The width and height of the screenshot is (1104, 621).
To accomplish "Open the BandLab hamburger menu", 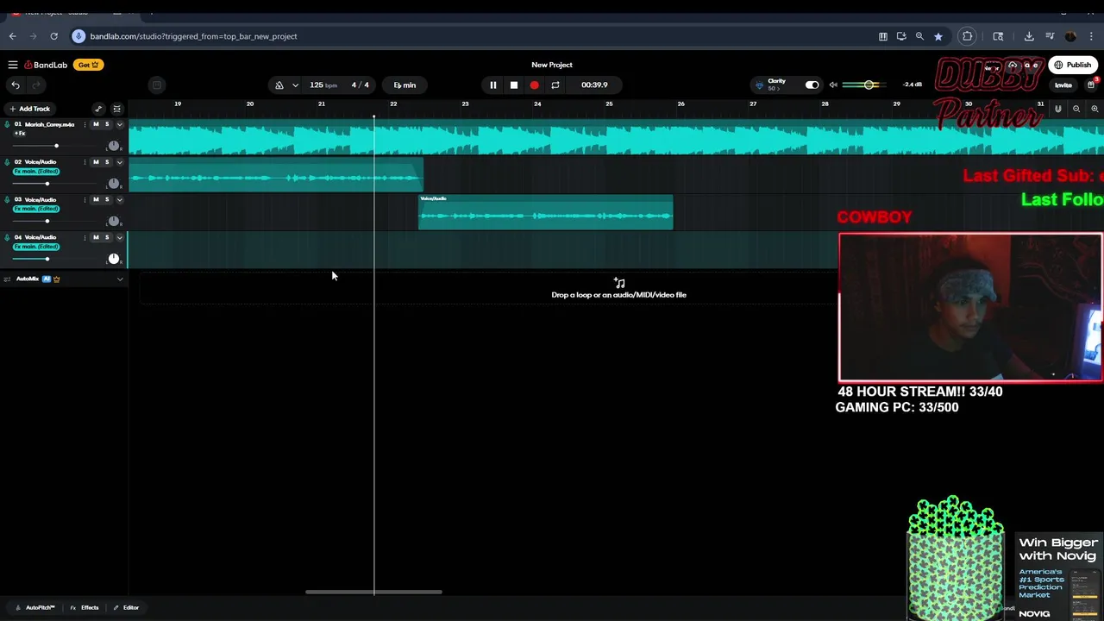I will point(13,65).
